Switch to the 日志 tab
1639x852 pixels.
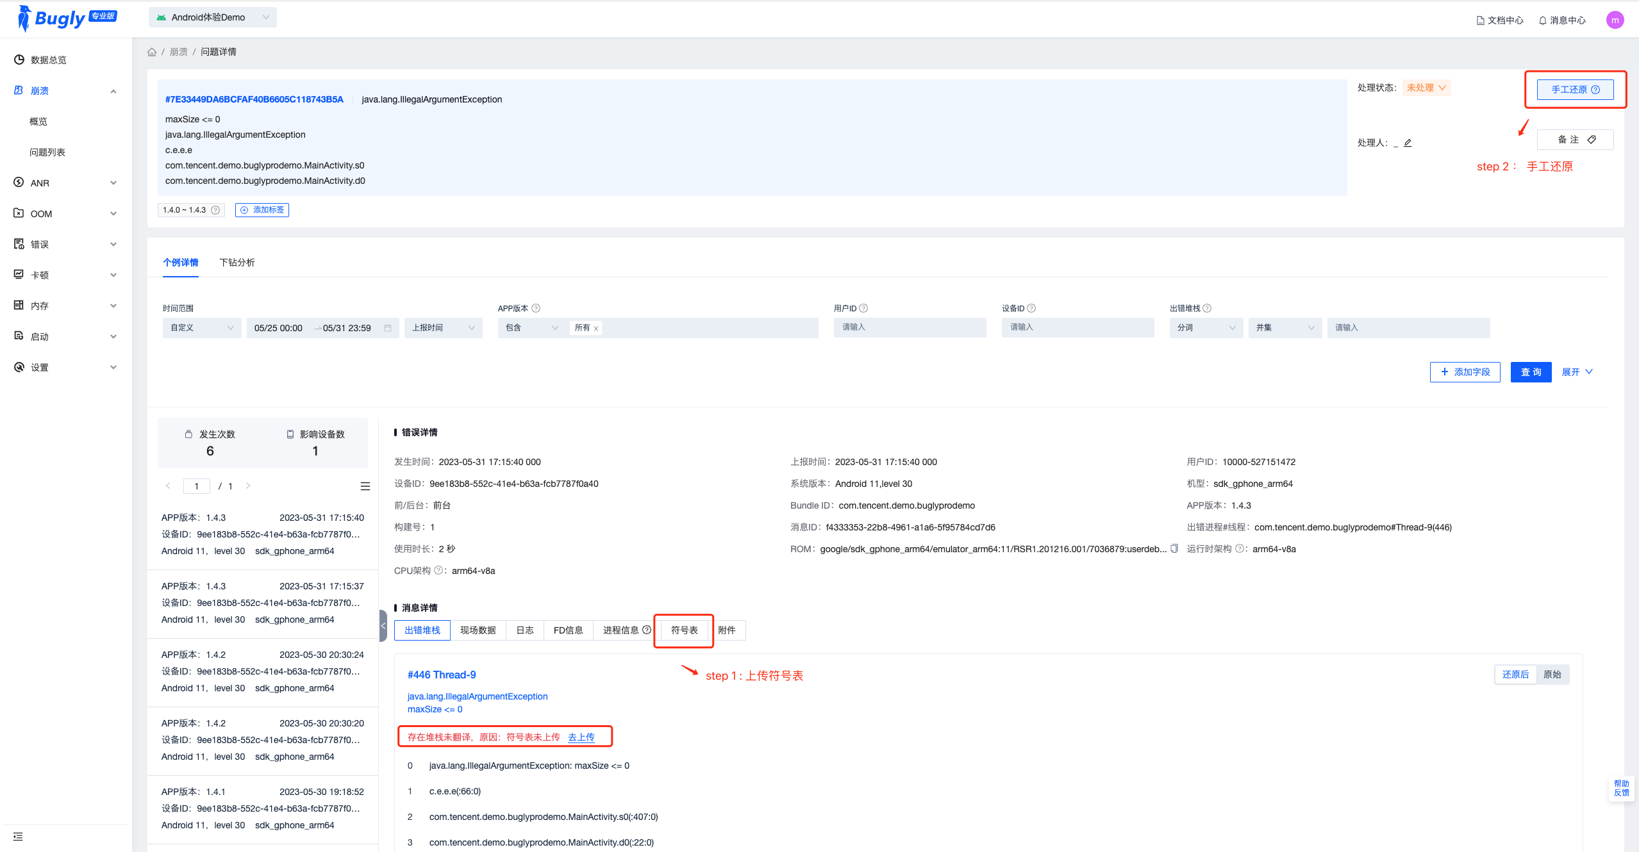point(525,630)
